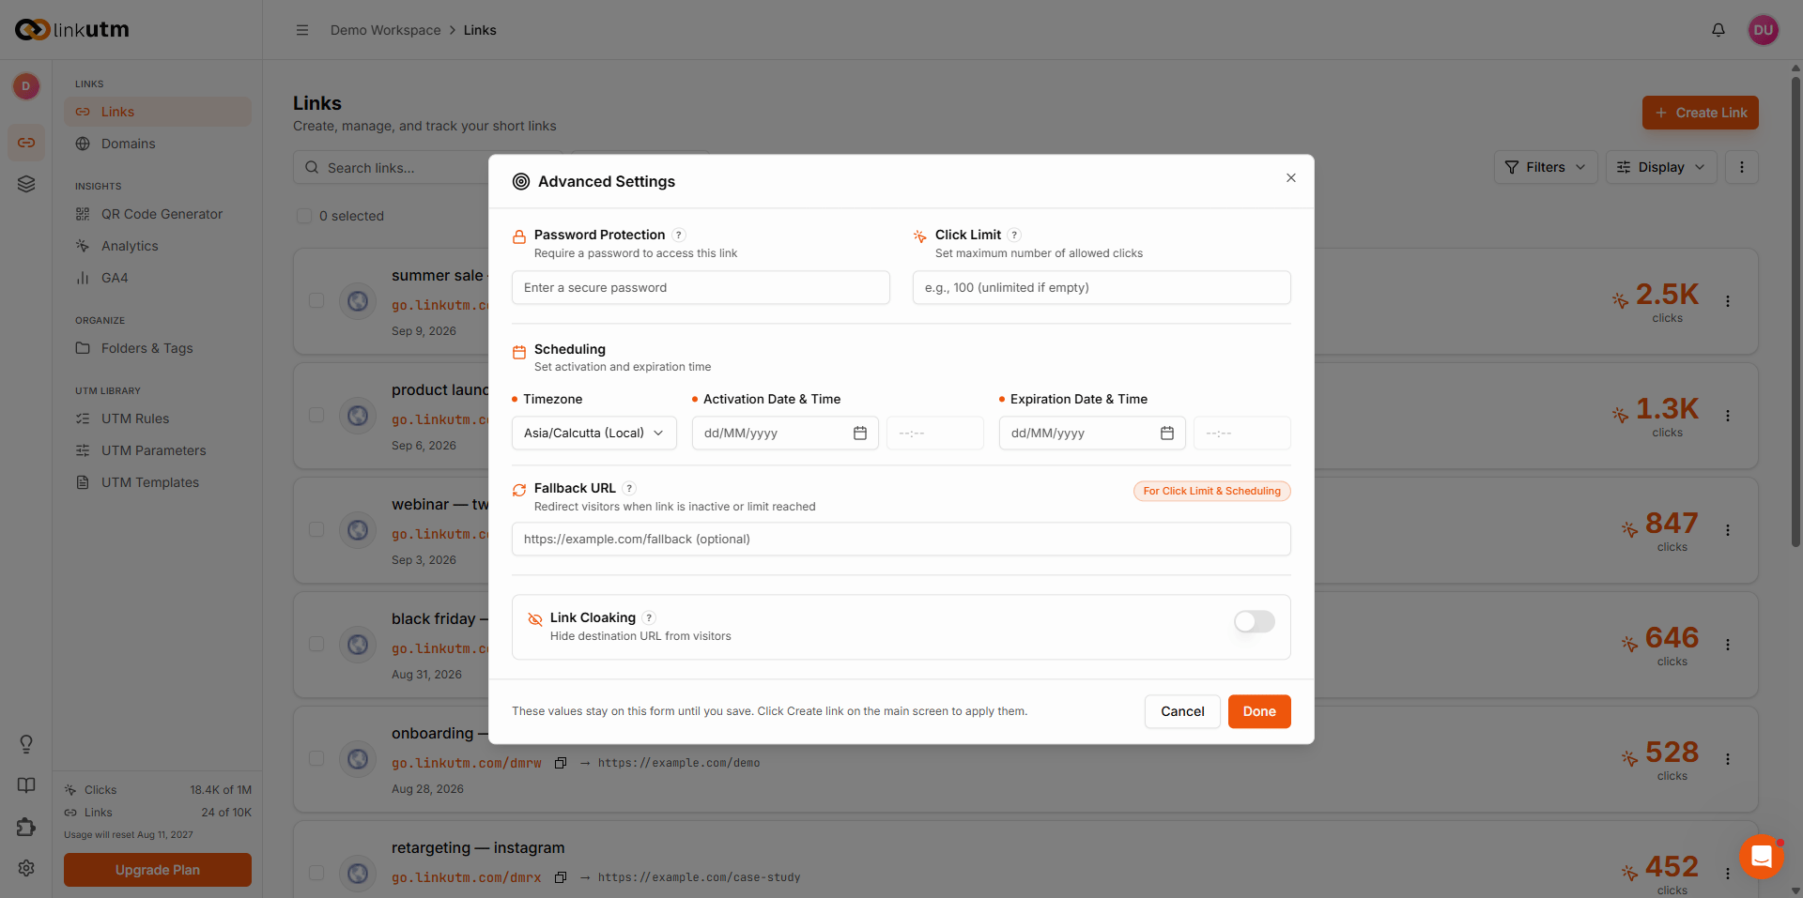
Task: Click Click Limit help icon
Action: pyautogui.click(x=1014, y=236)
